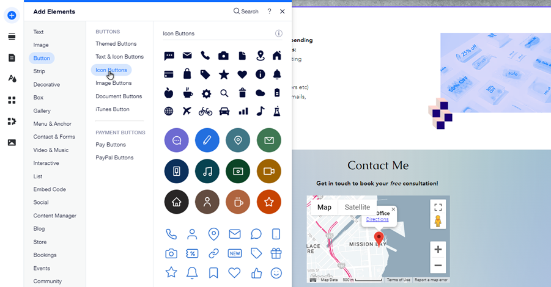Open the Add Apps grid icon
The width and height of the screenshot is (551, 287).
[12, 100]
